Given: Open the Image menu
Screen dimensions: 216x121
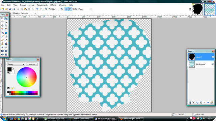Looking at the screenshot, I should [x=23, y=5].
